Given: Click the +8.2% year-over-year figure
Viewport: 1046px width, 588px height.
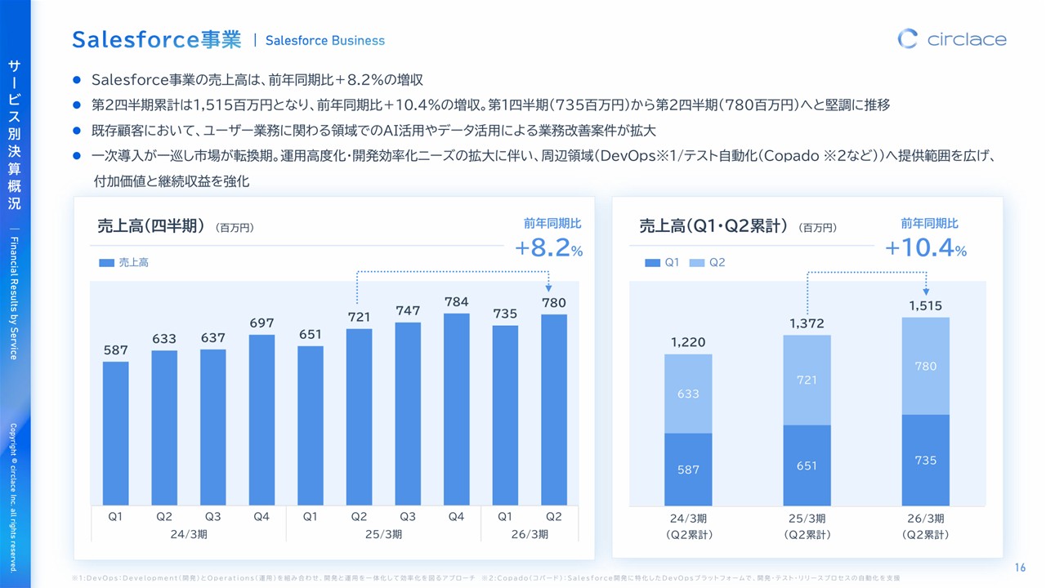Looking at the screenshot, I should [x=548, y=250].
